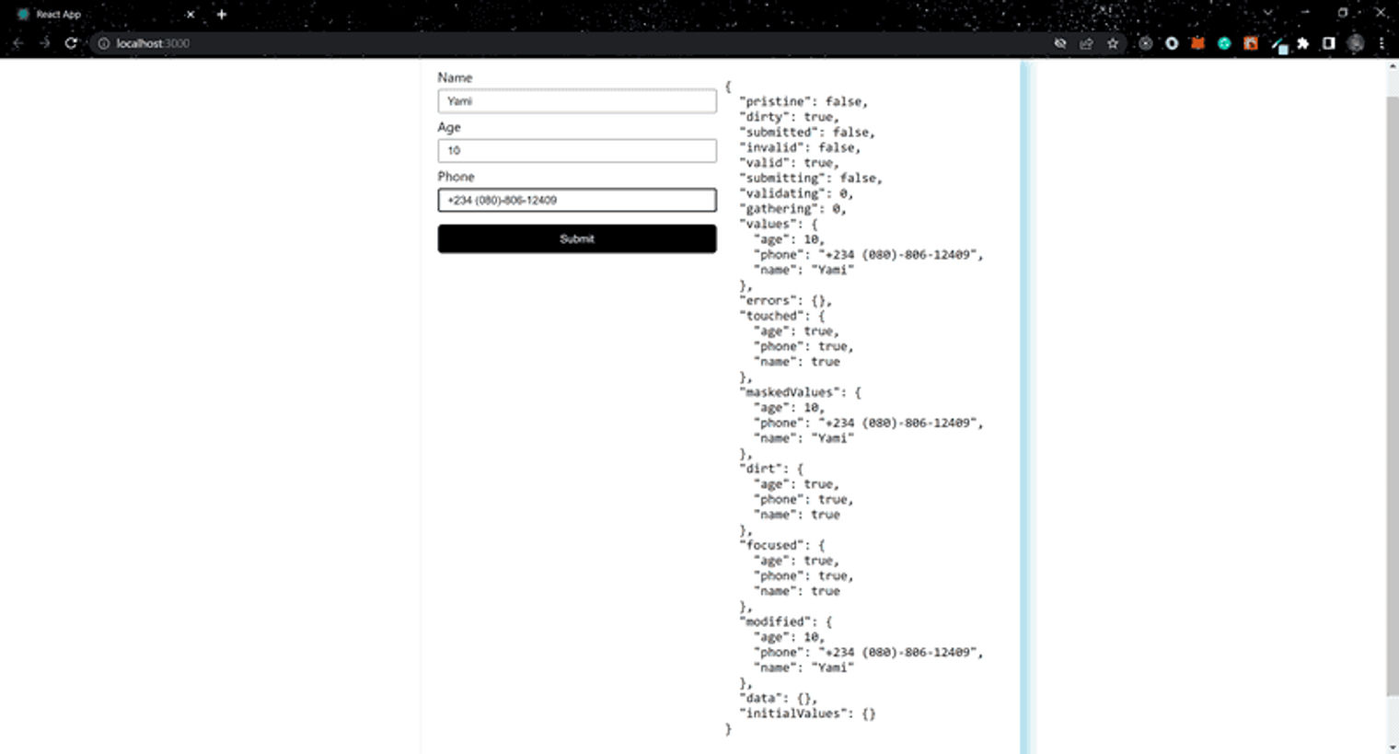Click the "validating": 0 line
The width and height of the screenshot is (1399, 754).
796,193
